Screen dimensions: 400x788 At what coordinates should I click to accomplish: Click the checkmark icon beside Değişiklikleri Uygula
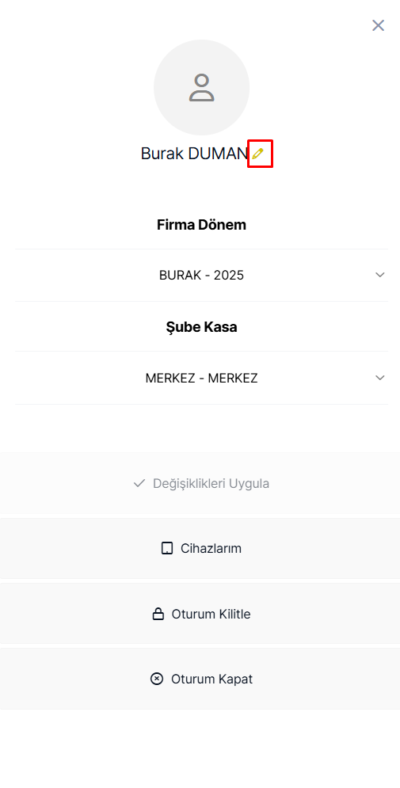pyautogui.click(x=139, y=483)
